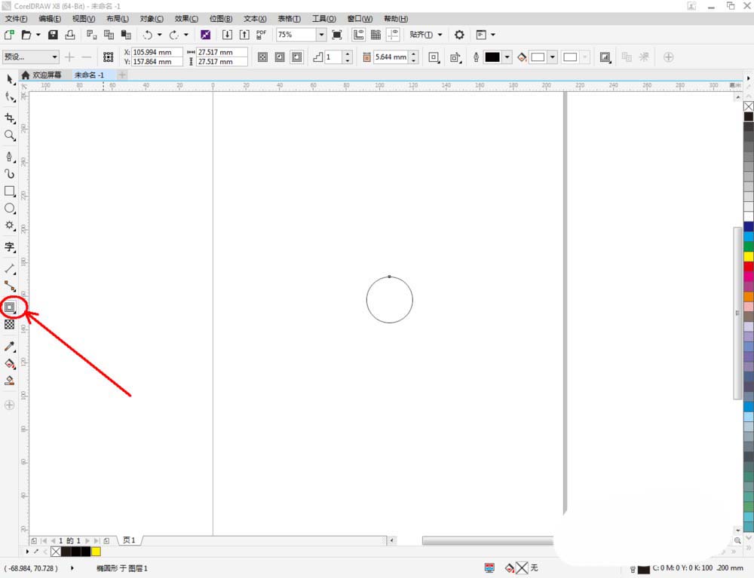Select the Artistic Media tool
The width and height of the screenshot is (754, 578).
point(10,174)
